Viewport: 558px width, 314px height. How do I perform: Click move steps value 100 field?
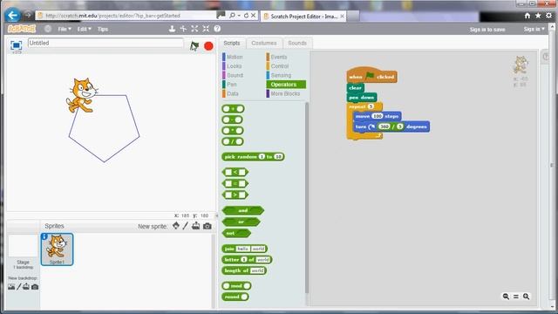point(378,116)
